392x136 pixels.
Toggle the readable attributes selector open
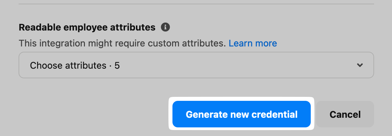[x=196, y=65]
